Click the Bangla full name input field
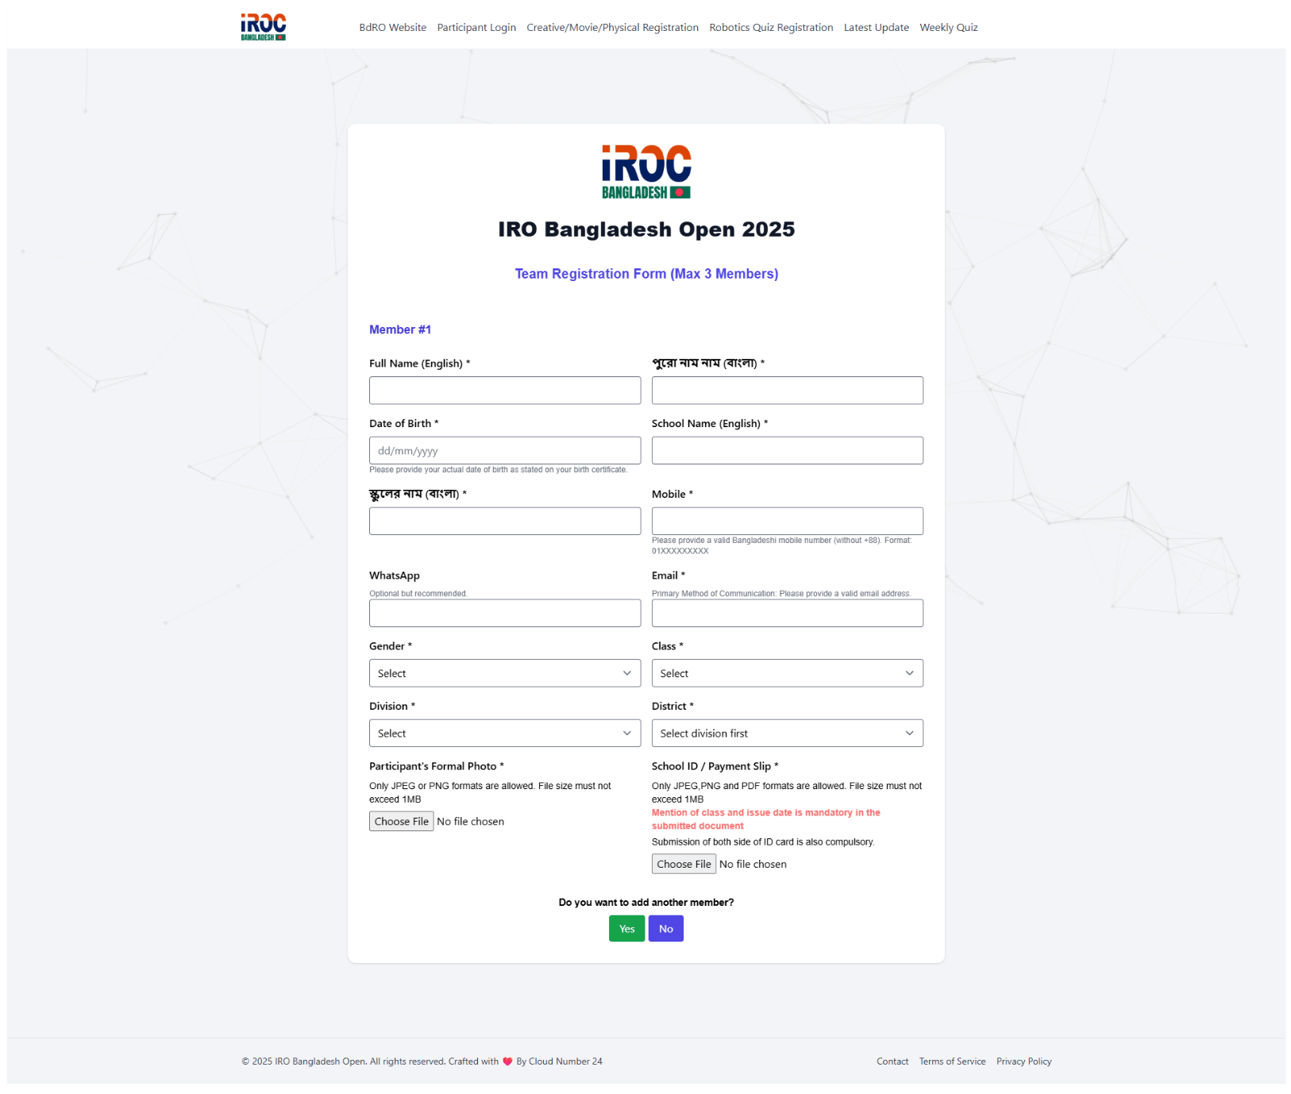Image resolution: width=1291 pixels, height=1094 pixels. tap(787, 391)
